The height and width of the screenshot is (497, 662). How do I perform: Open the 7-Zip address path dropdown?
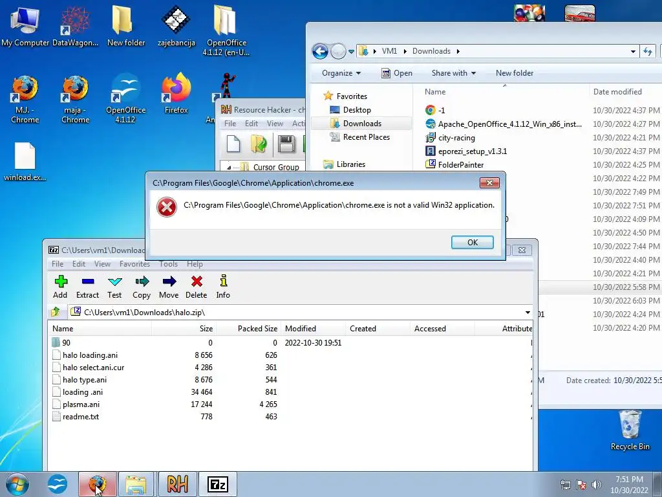(528, 313)
